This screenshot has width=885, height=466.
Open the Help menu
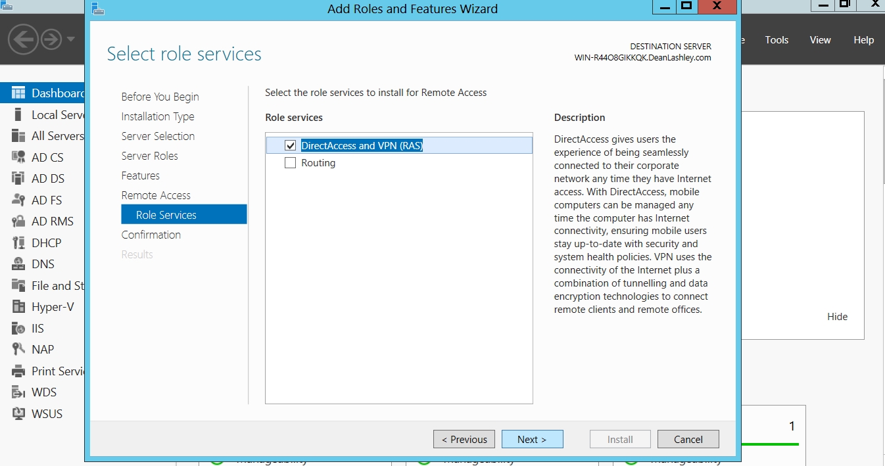[863, 40]
